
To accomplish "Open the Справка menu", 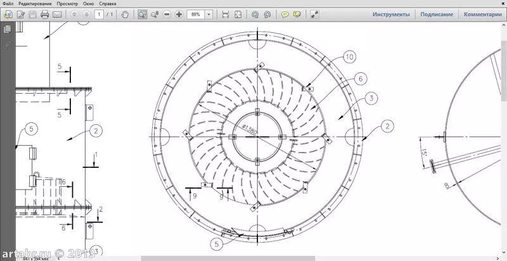I will pos(108,4).
